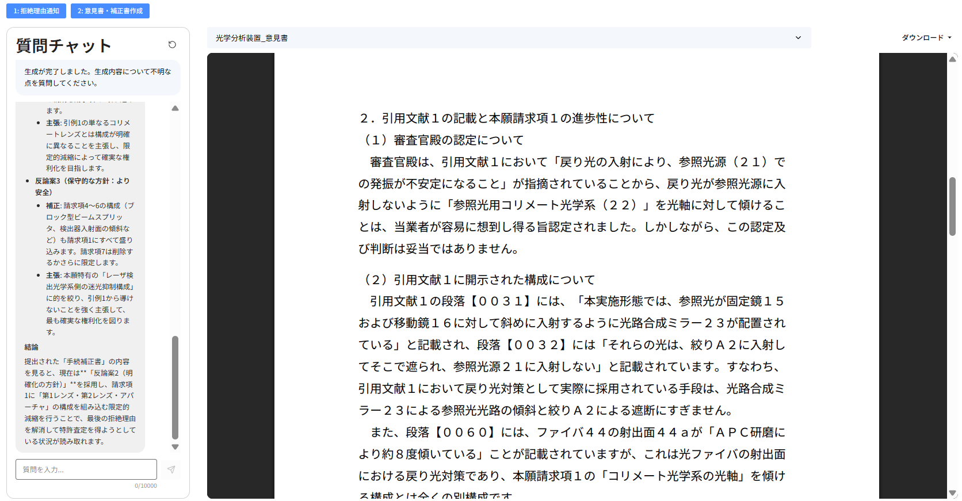Click chat panel scroll-down arrow

tap(175, 447)
